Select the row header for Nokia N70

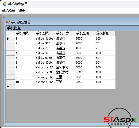[x=10, y=43]
